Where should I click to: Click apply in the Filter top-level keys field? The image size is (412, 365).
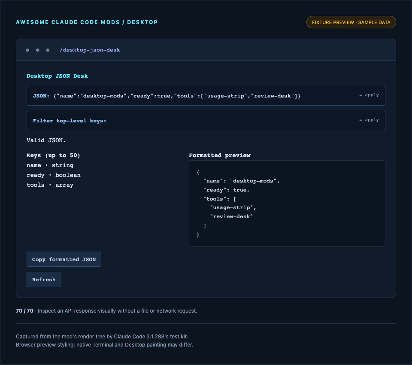tap(369, 120)
